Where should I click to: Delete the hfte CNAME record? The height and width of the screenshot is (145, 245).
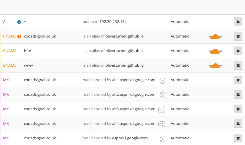[x=238, y=51]
